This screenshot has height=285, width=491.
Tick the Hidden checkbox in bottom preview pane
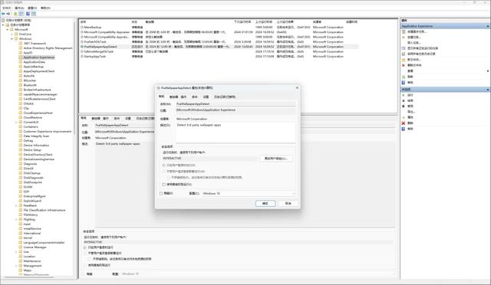[83, 274]
